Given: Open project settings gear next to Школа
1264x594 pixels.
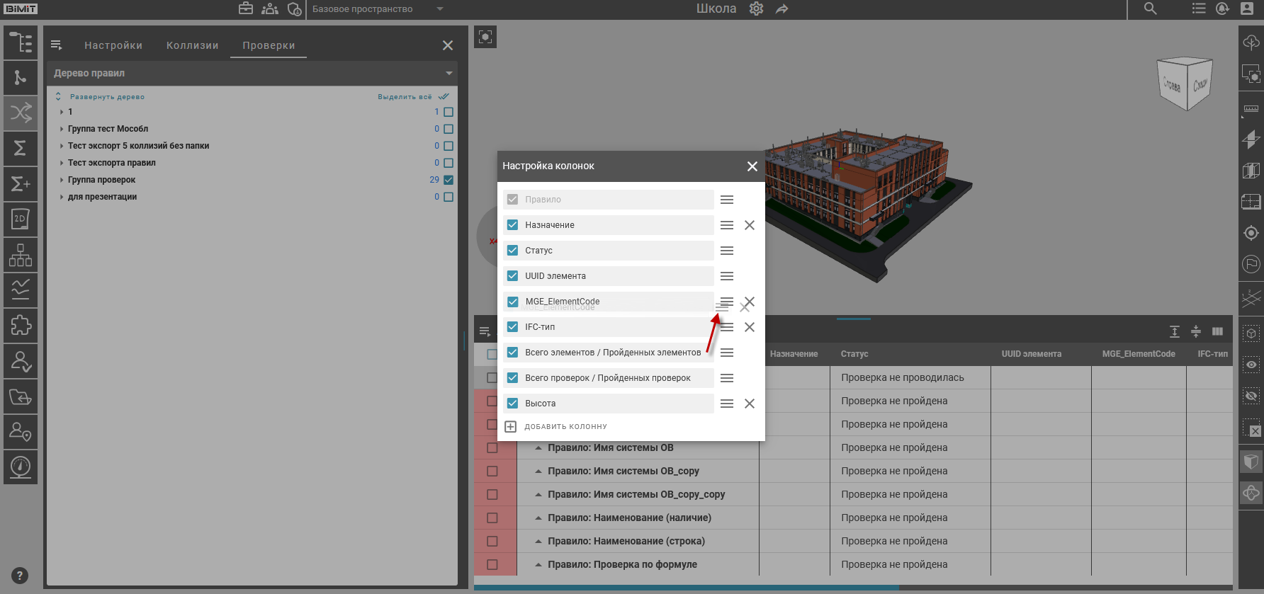Looking at the screenshot, I should (x=756, y=8).
